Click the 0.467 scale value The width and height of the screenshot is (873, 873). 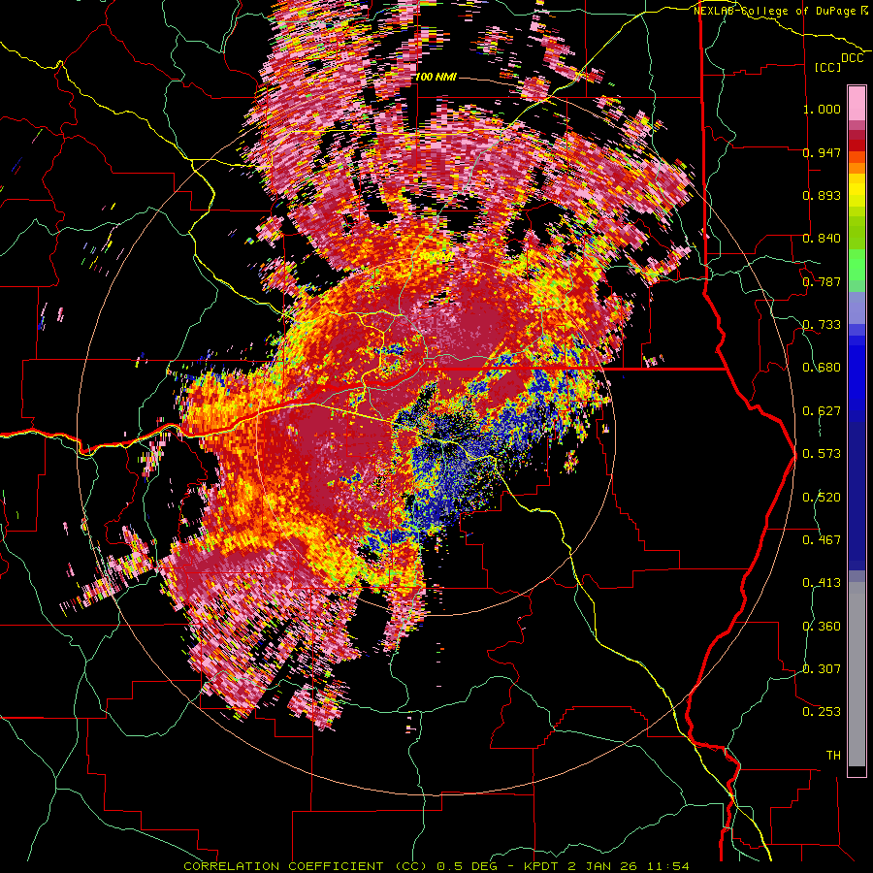(822, 540)
